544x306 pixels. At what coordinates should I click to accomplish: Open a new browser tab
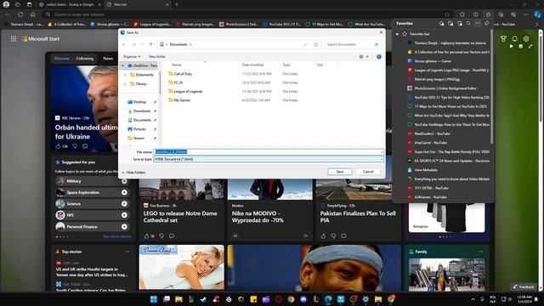click(177, 4)
